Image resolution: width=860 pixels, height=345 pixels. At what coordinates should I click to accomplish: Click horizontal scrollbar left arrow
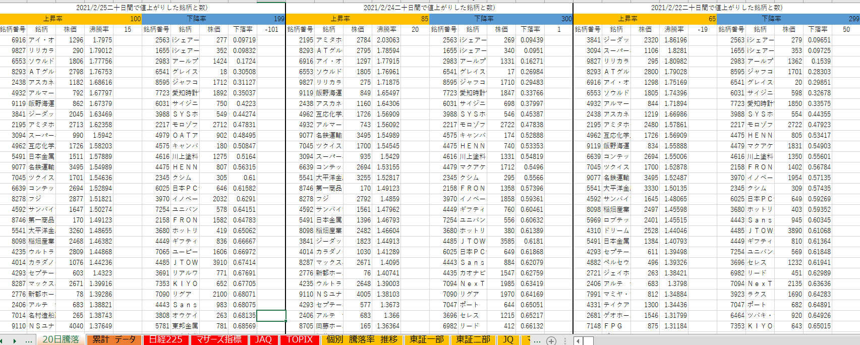tap(578, 340)
